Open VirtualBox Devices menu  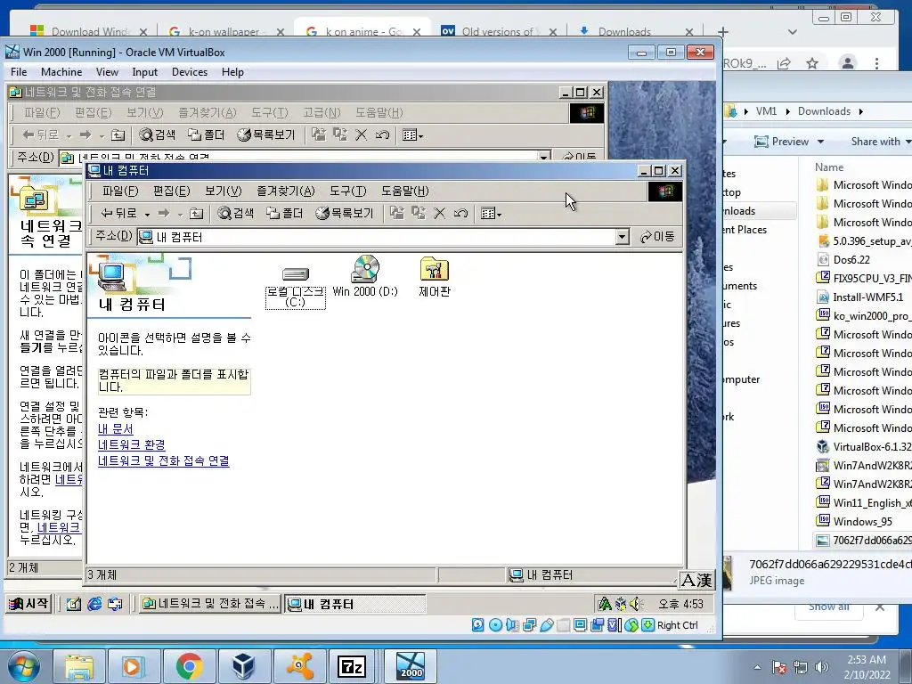(x=190, y=72)
